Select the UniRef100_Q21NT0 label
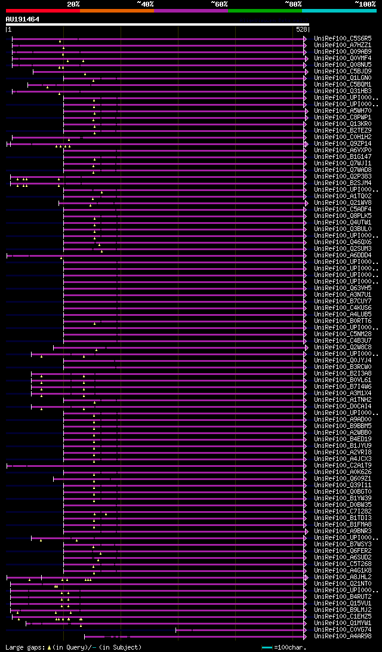This screenshot has height=652, width=382. click(x=343, y=584)
